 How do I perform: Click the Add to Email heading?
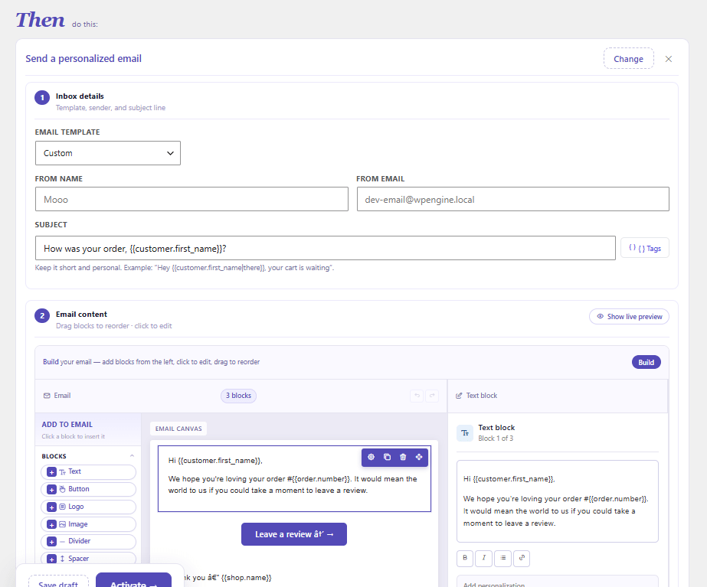[67, 425]
